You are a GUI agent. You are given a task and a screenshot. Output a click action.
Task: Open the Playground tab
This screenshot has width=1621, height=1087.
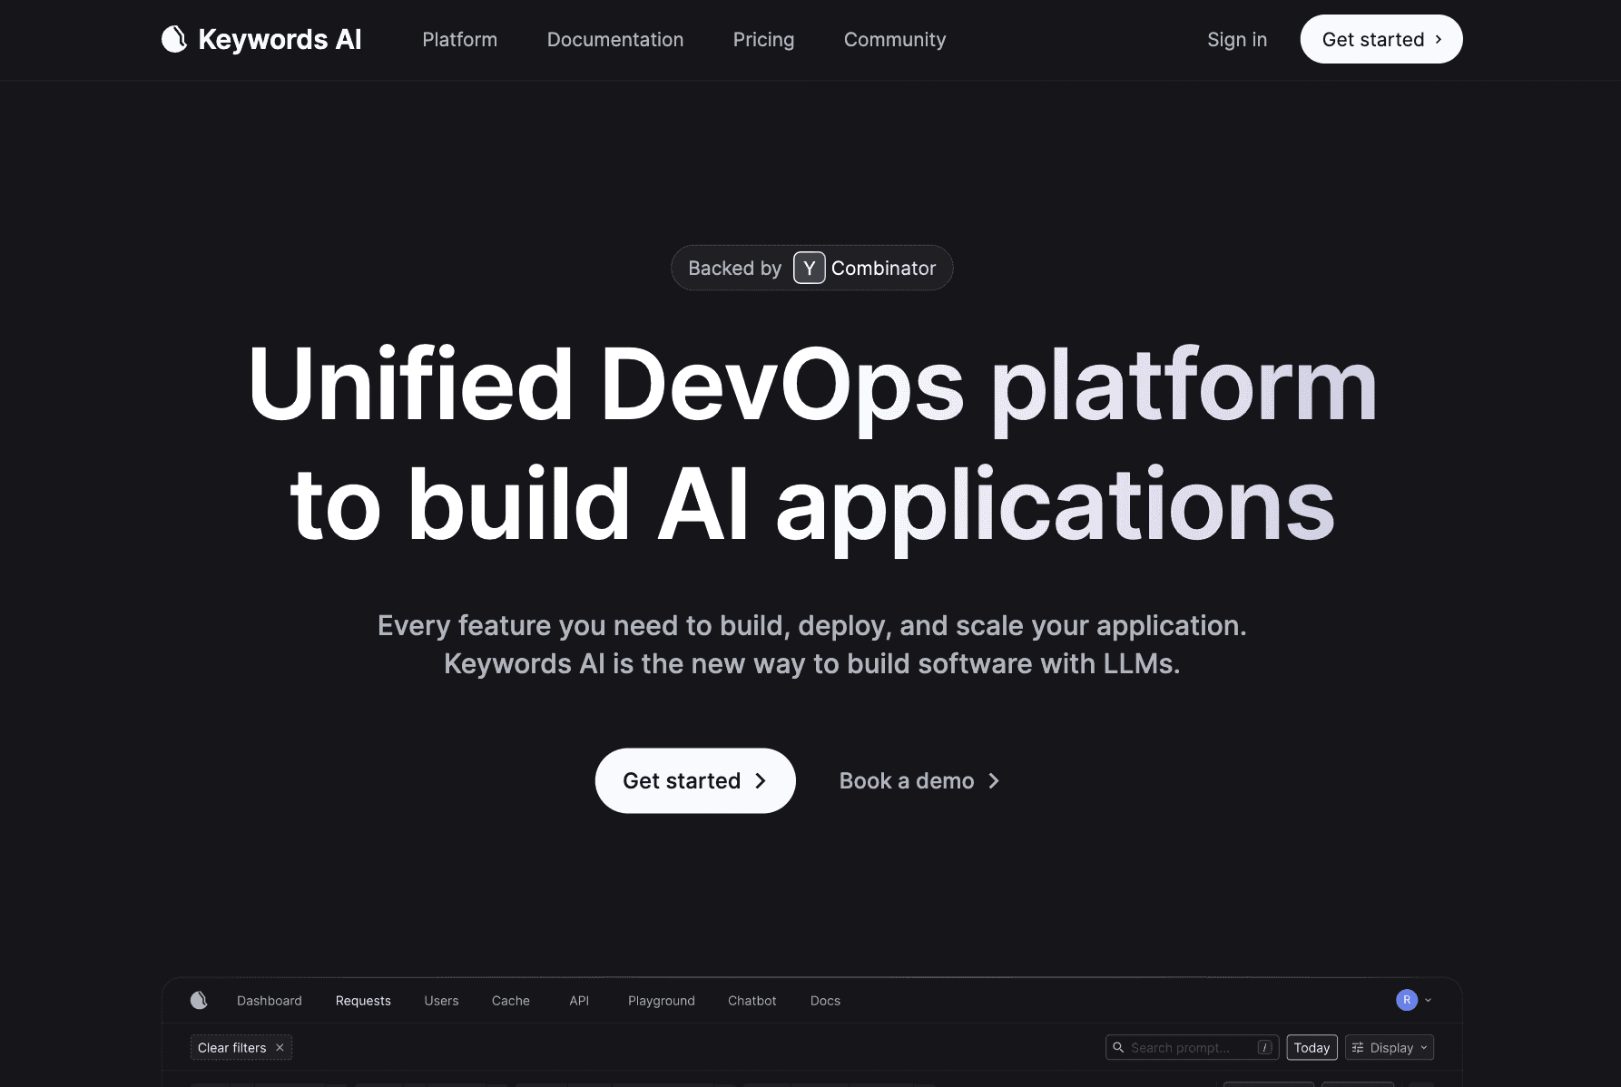[x=661, y=1000]
